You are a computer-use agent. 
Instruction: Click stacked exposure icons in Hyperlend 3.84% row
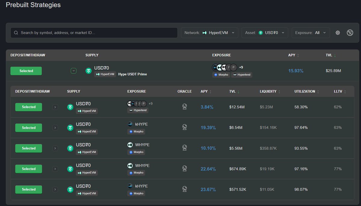click(137, 103)
